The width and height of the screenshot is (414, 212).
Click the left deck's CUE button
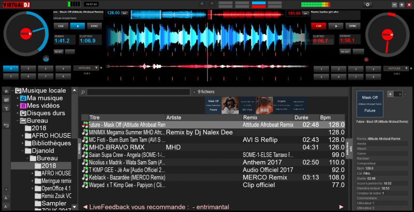point(61,26)
